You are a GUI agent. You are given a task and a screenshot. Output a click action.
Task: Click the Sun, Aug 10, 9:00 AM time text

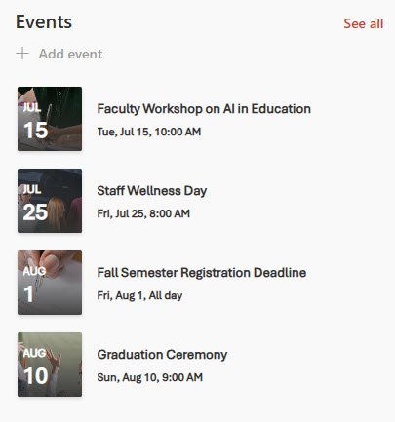(x=149, y=377)
